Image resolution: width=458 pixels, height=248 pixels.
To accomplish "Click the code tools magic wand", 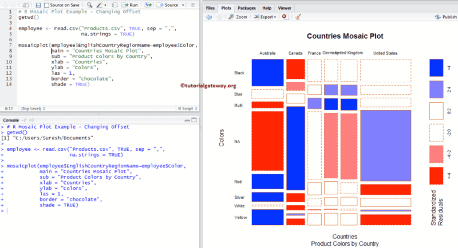I will [100, 5].
